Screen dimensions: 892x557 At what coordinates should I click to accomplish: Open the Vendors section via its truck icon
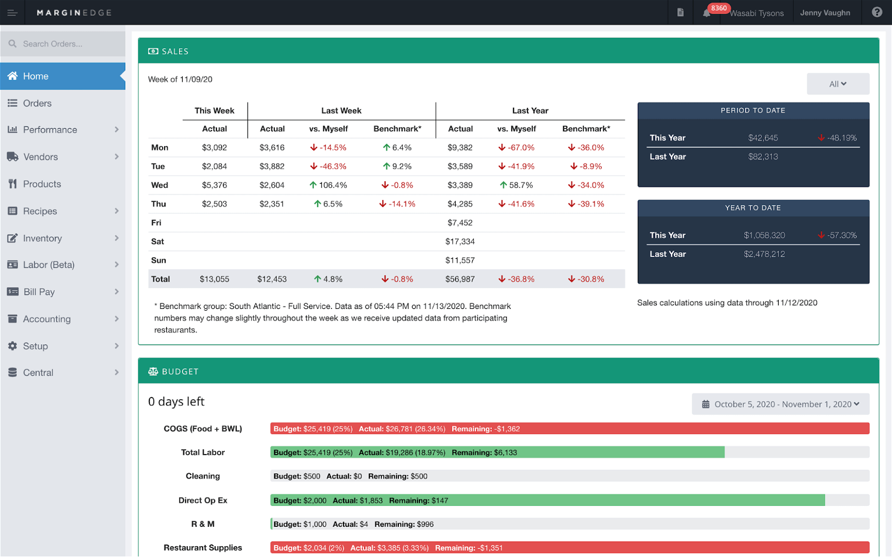click(13, 157)
